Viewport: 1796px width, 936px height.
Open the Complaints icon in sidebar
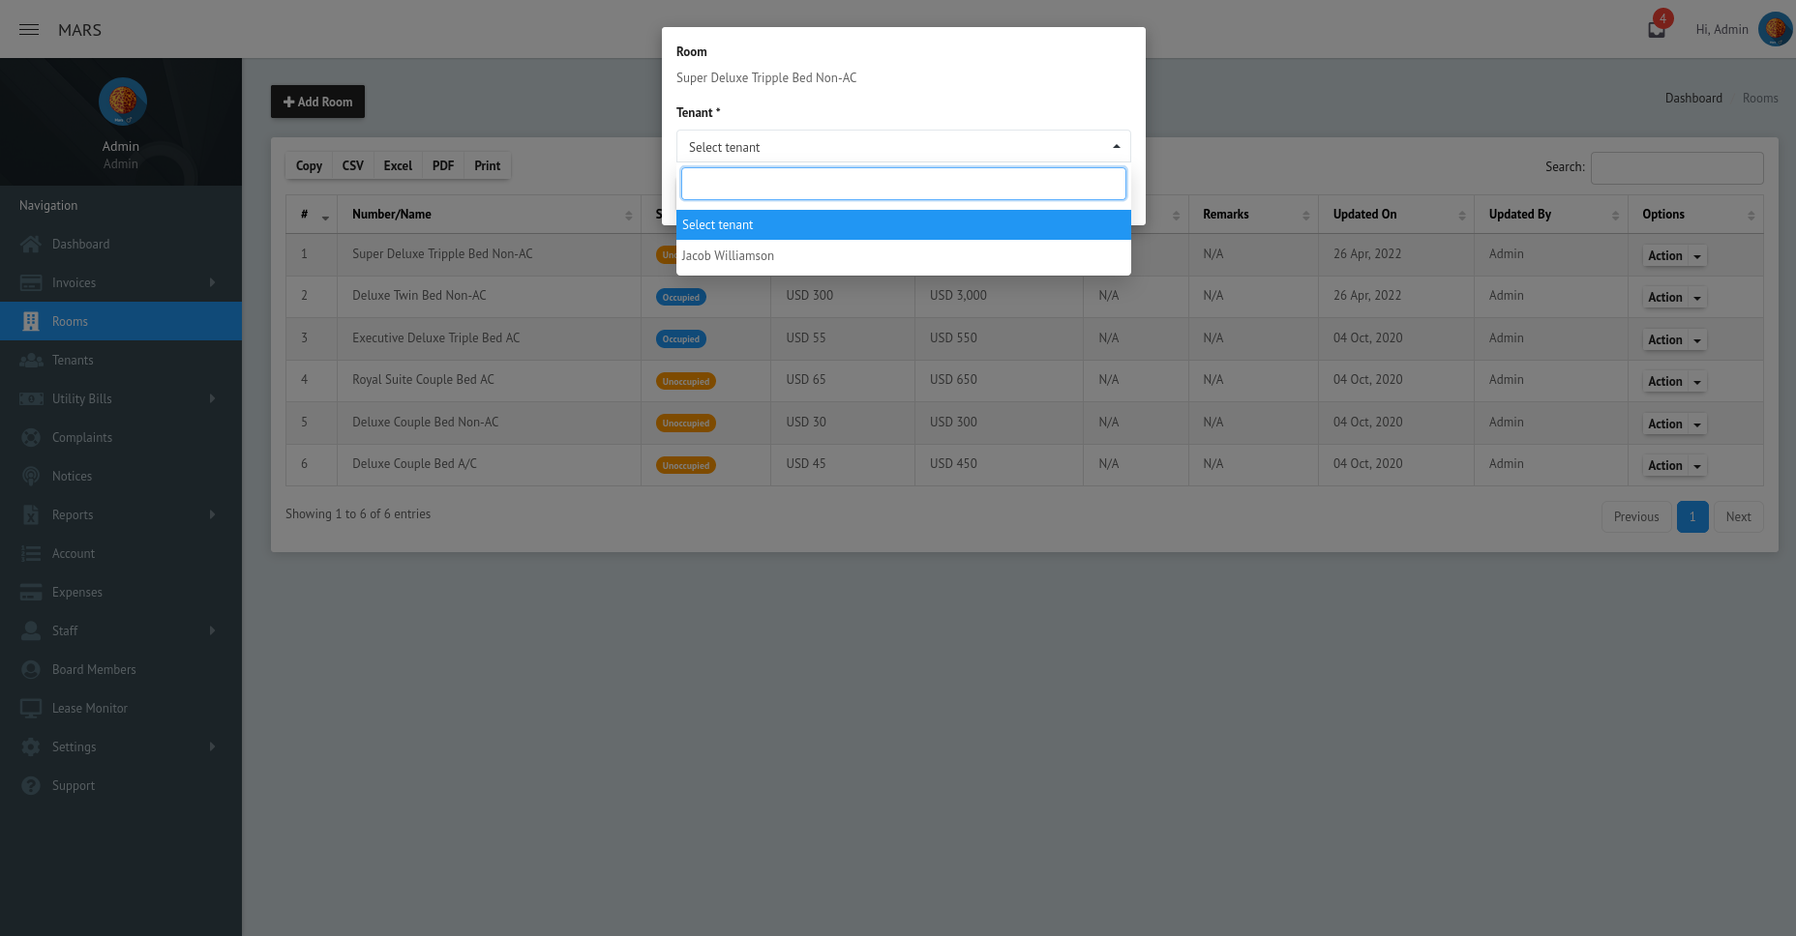click(x=32, y=437)
